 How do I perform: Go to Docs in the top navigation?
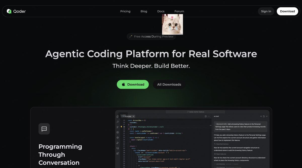coord(161,11)
